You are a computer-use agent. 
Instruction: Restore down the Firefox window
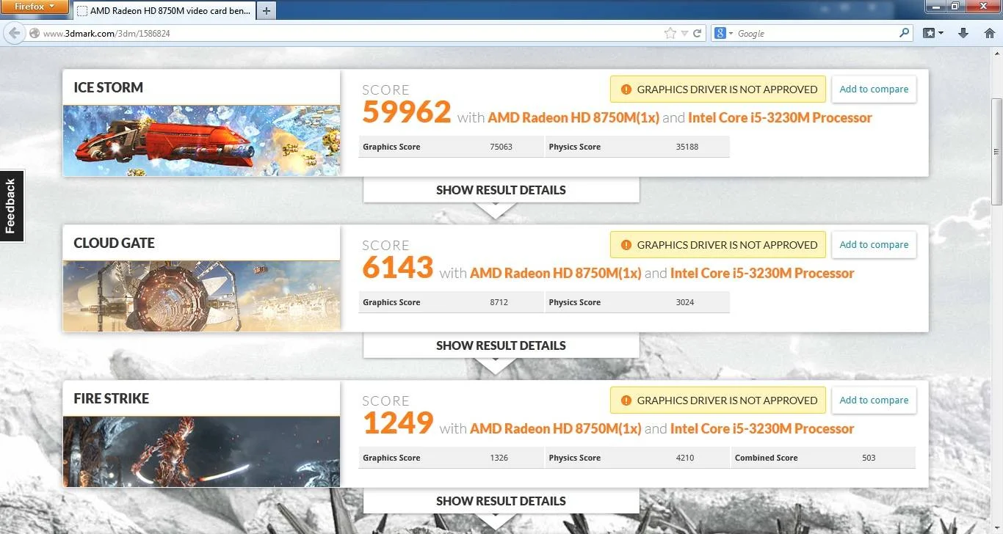click(x=955, y=6)
